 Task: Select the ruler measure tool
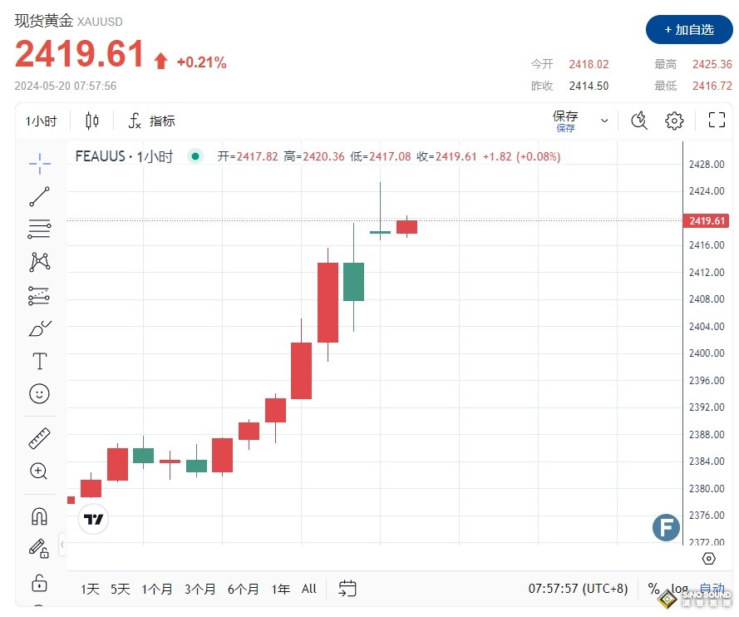39,437
